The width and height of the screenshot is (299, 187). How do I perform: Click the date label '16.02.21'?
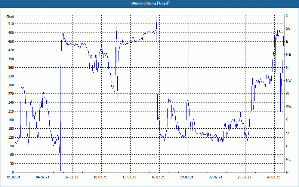[158, 177]
